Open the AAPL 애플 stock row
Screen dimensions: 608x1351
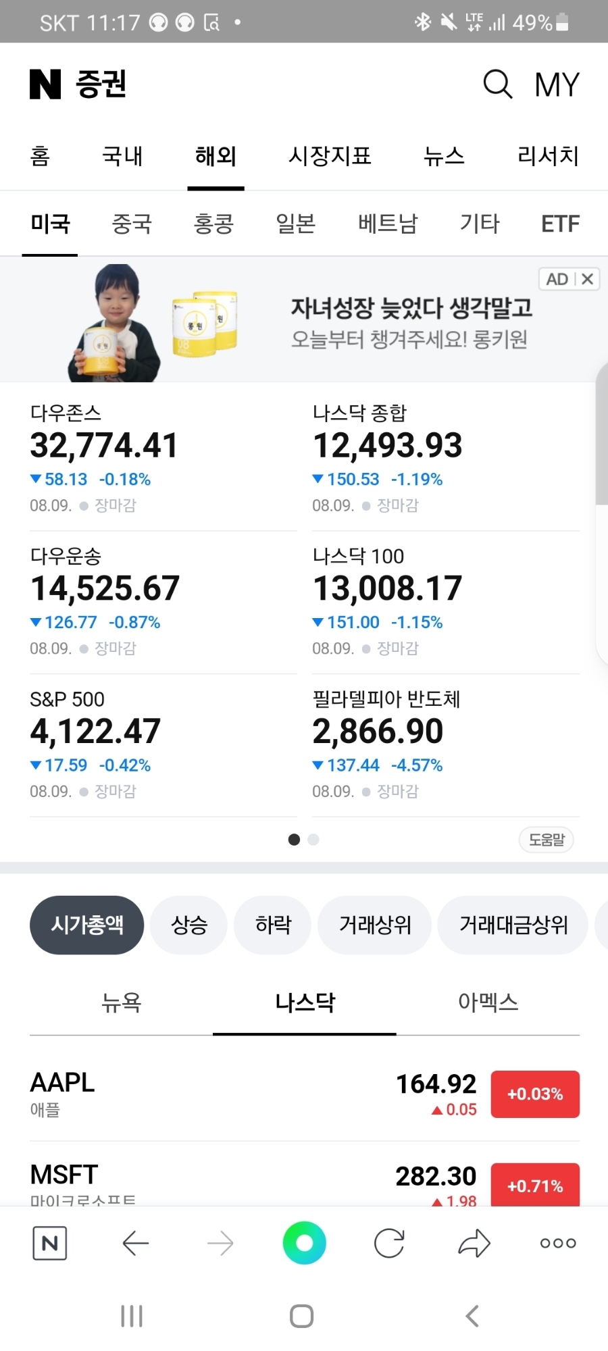(x=305, y=1095)
